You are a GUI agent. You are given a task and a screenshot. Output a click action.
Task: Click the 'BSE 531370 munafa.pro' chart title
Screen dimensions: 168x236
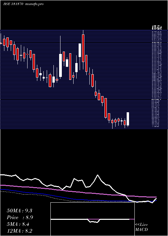pyautogui.click(x=24, y=4)
